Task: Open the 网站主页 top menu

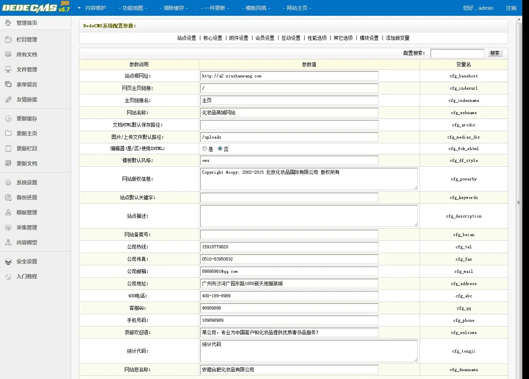Action: point(297,8)
